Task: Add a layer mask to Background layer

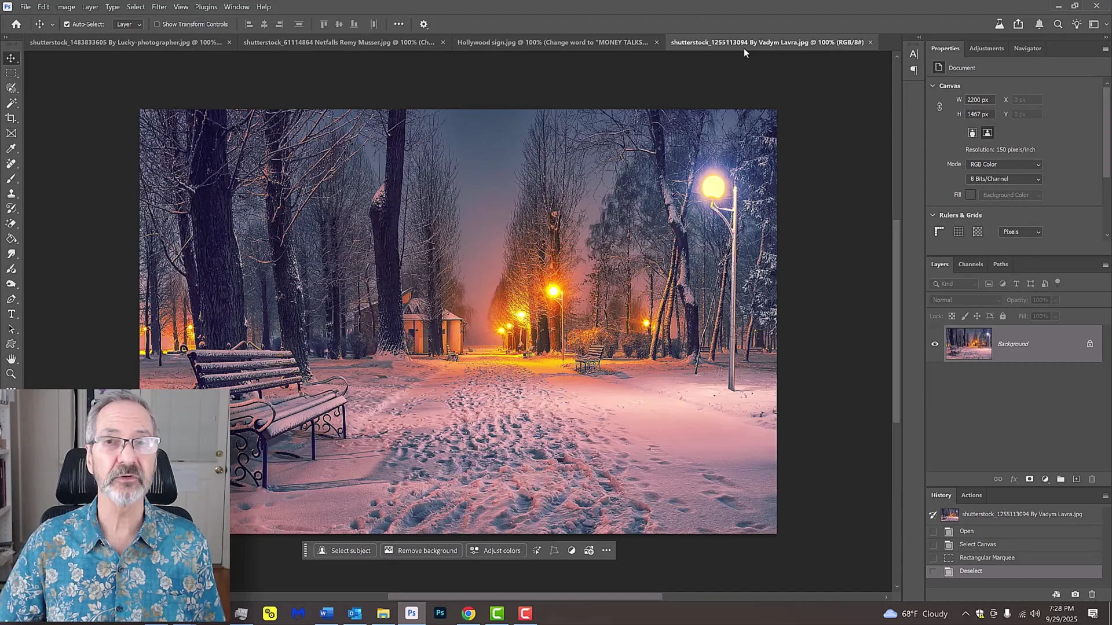Action: [1030, 479]
